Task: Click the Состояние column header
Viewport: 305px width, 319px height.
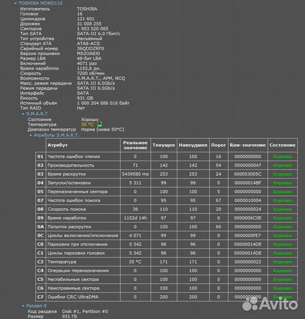Action: [x=283, y=145]
